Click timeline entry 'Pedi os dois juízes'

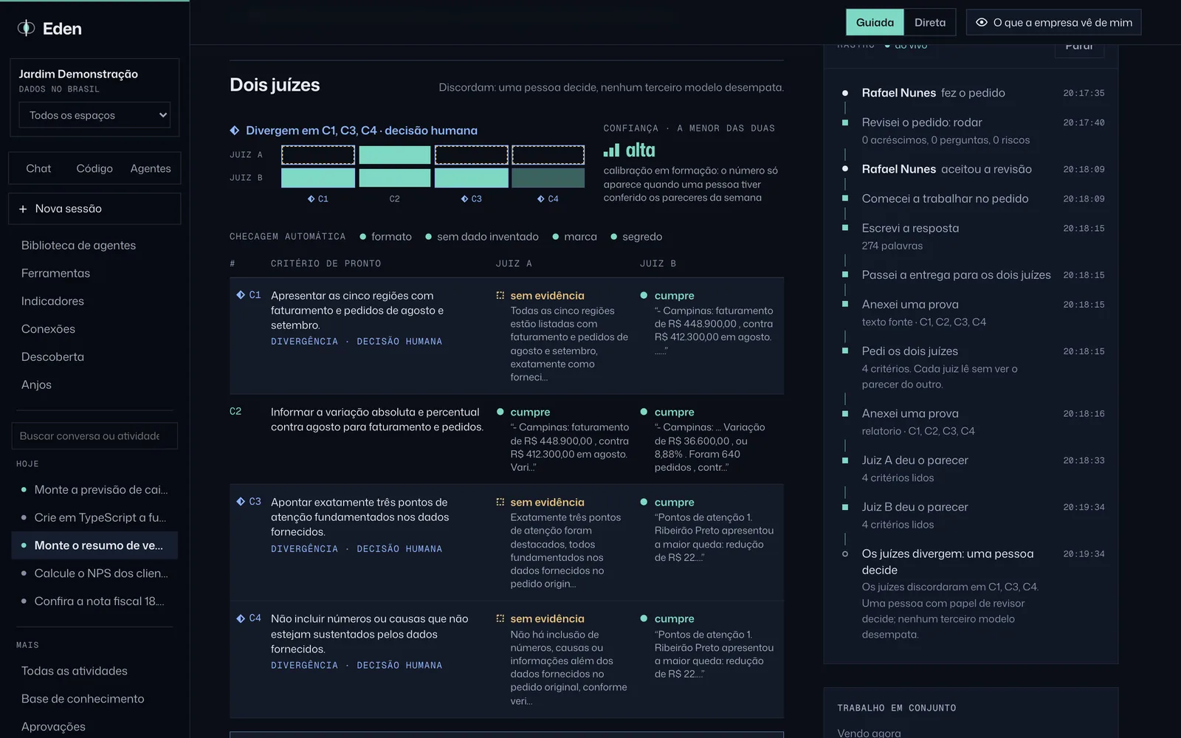pyautogui.click(x=909, y=351)
